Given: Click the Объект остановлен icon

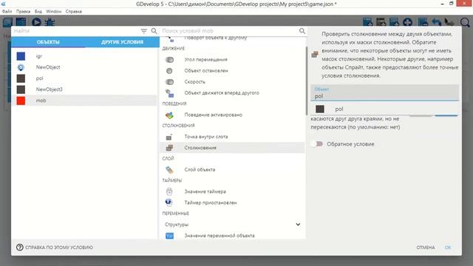Looking at the screenshot, I should (169, 71).
